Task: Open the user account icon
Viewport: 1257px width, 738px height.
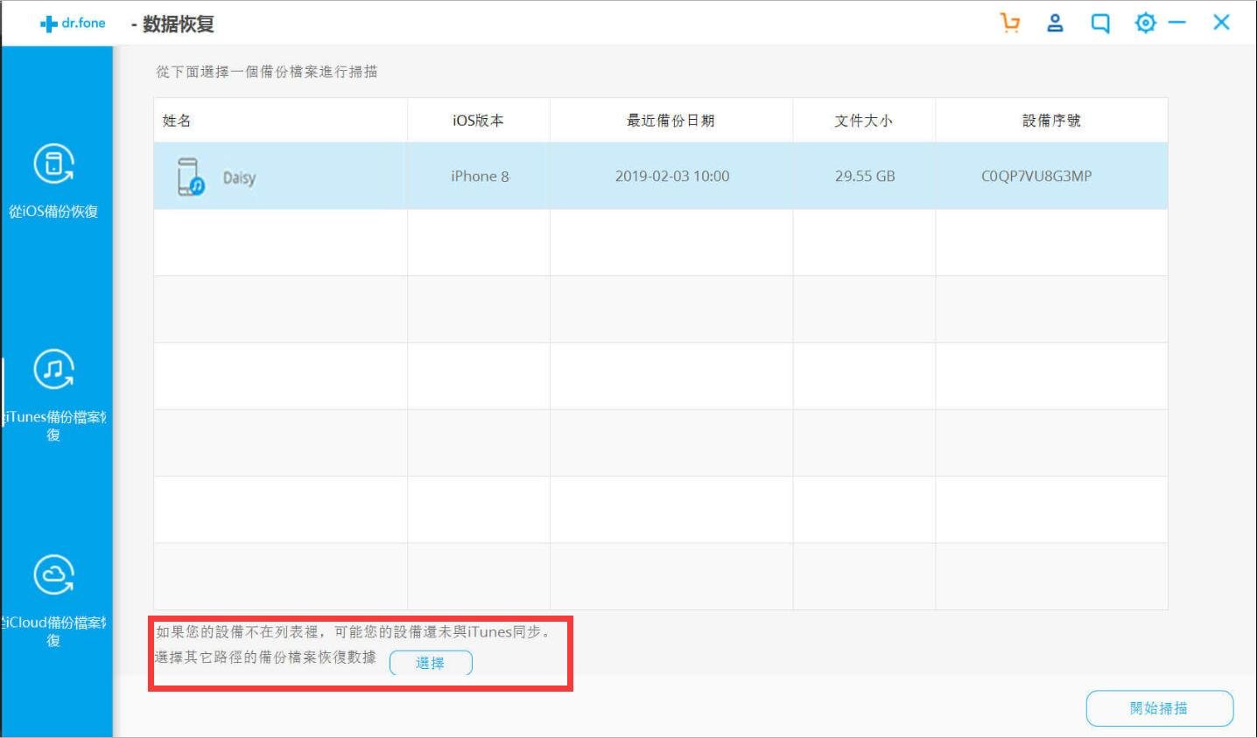Action: coord(1055,23)
